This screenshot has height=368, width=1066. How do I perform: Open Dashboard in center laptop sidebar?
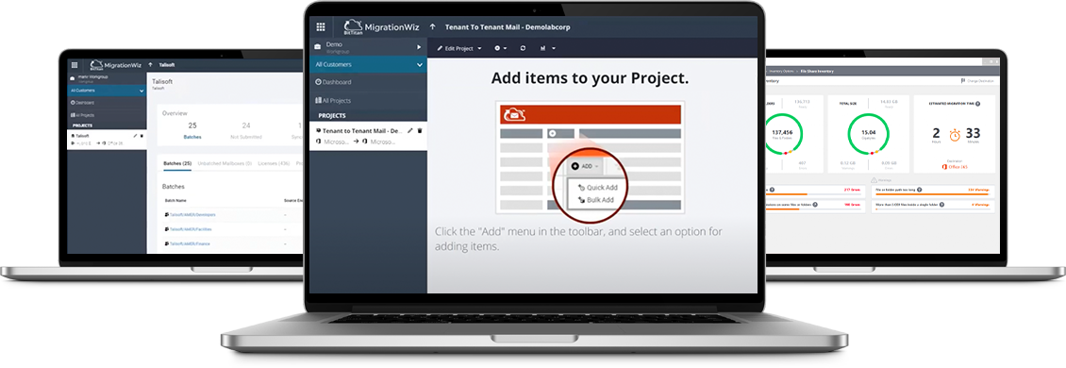coord(333,82)
